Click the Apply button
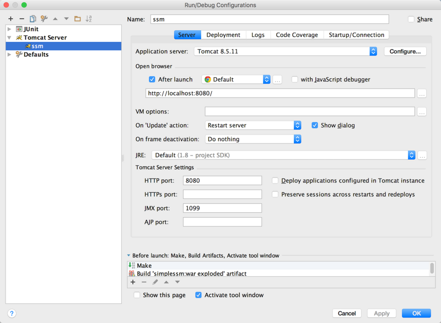The image size is (441, 323). pyautogui.click(x=381, y=313)
